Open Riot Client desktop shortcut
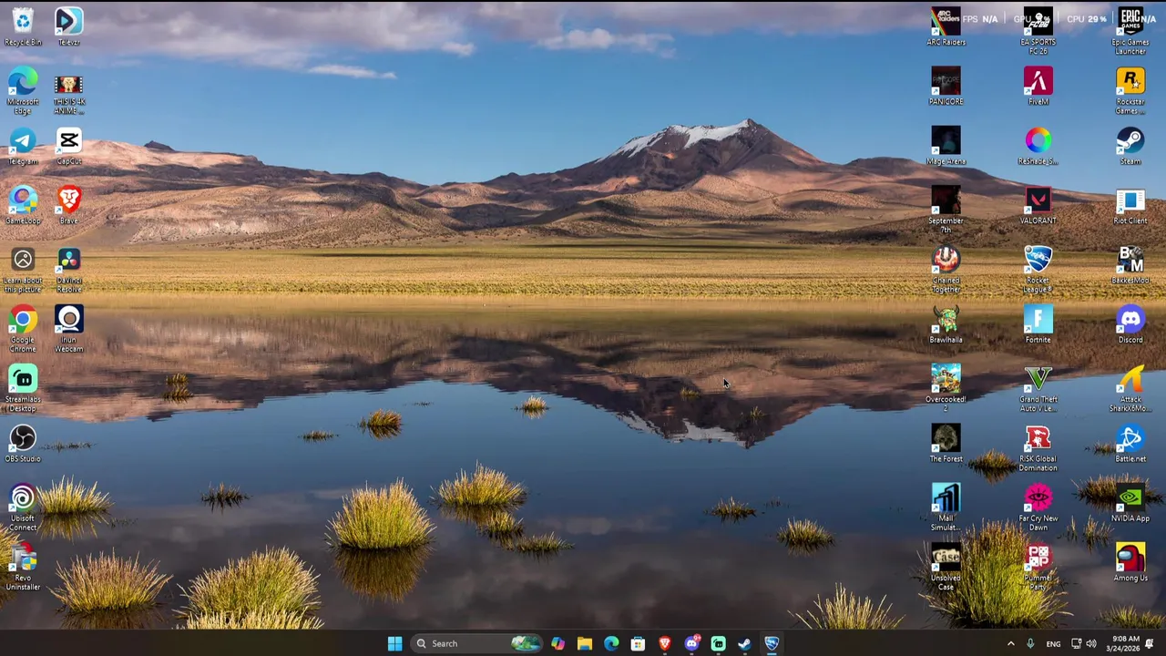 1130,205
